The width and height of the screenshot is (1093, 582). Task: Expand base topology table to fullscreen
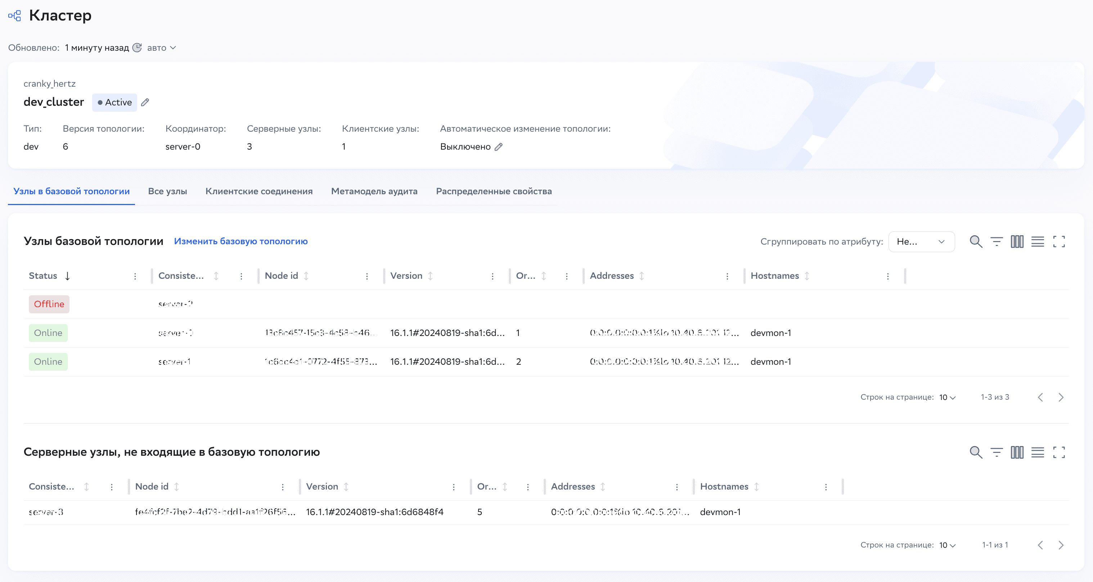(x=1059, y=242)
